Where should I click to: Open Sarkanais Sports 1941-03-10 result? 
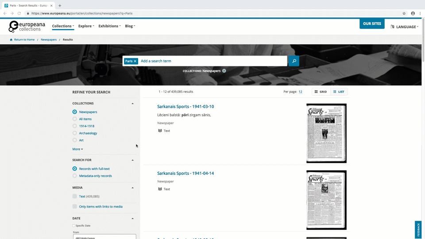[x=185, y=107]
